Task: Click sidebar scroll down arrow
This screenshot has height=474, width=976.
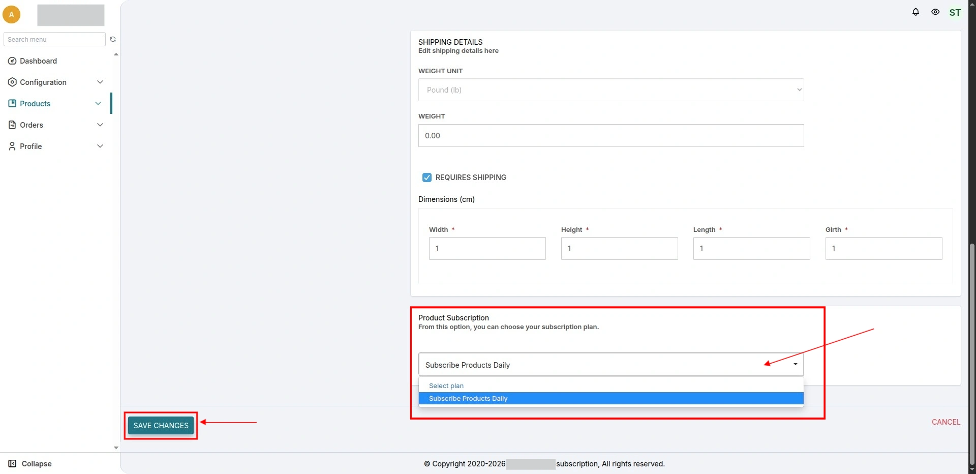Action: click(x=116, y=448)
